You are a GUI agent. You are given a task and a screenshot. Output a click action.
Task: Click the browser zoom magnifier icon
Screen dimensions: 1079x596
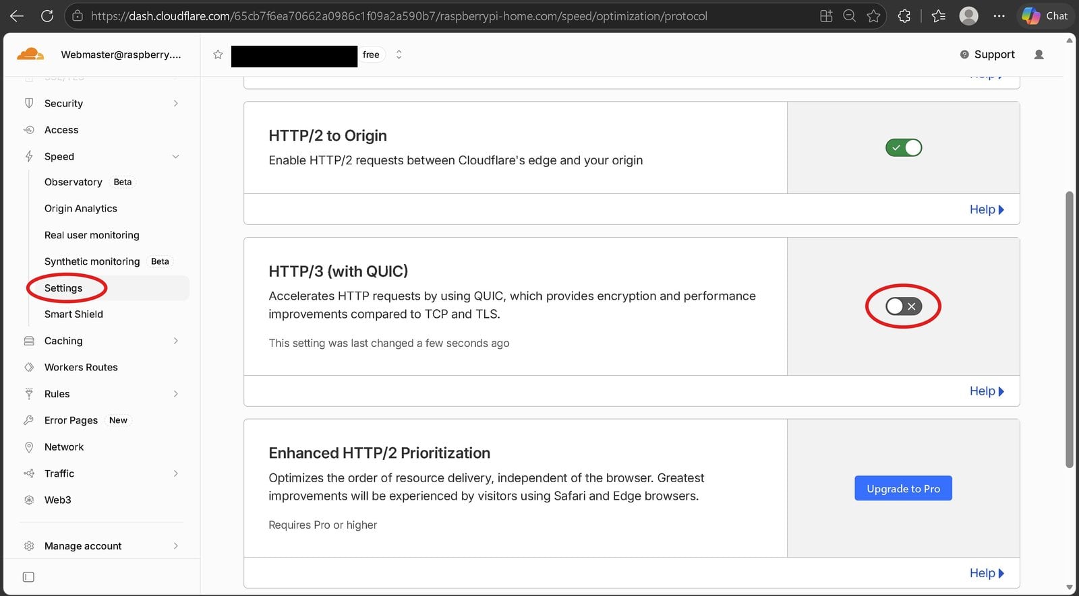tap(850, 15)
